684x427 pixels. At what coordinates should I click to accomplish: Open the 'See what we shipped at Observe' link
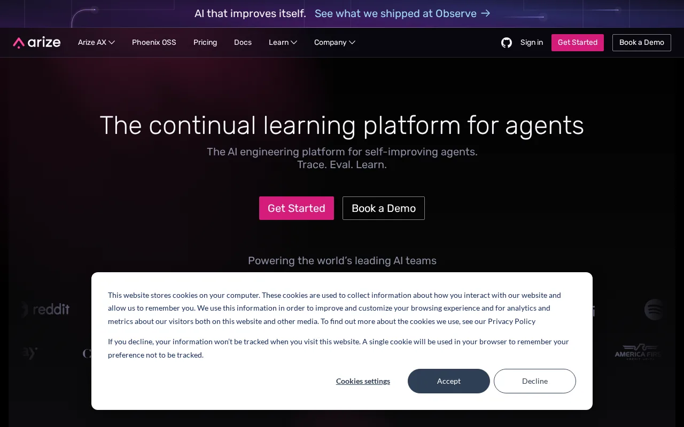coord(402,13)
